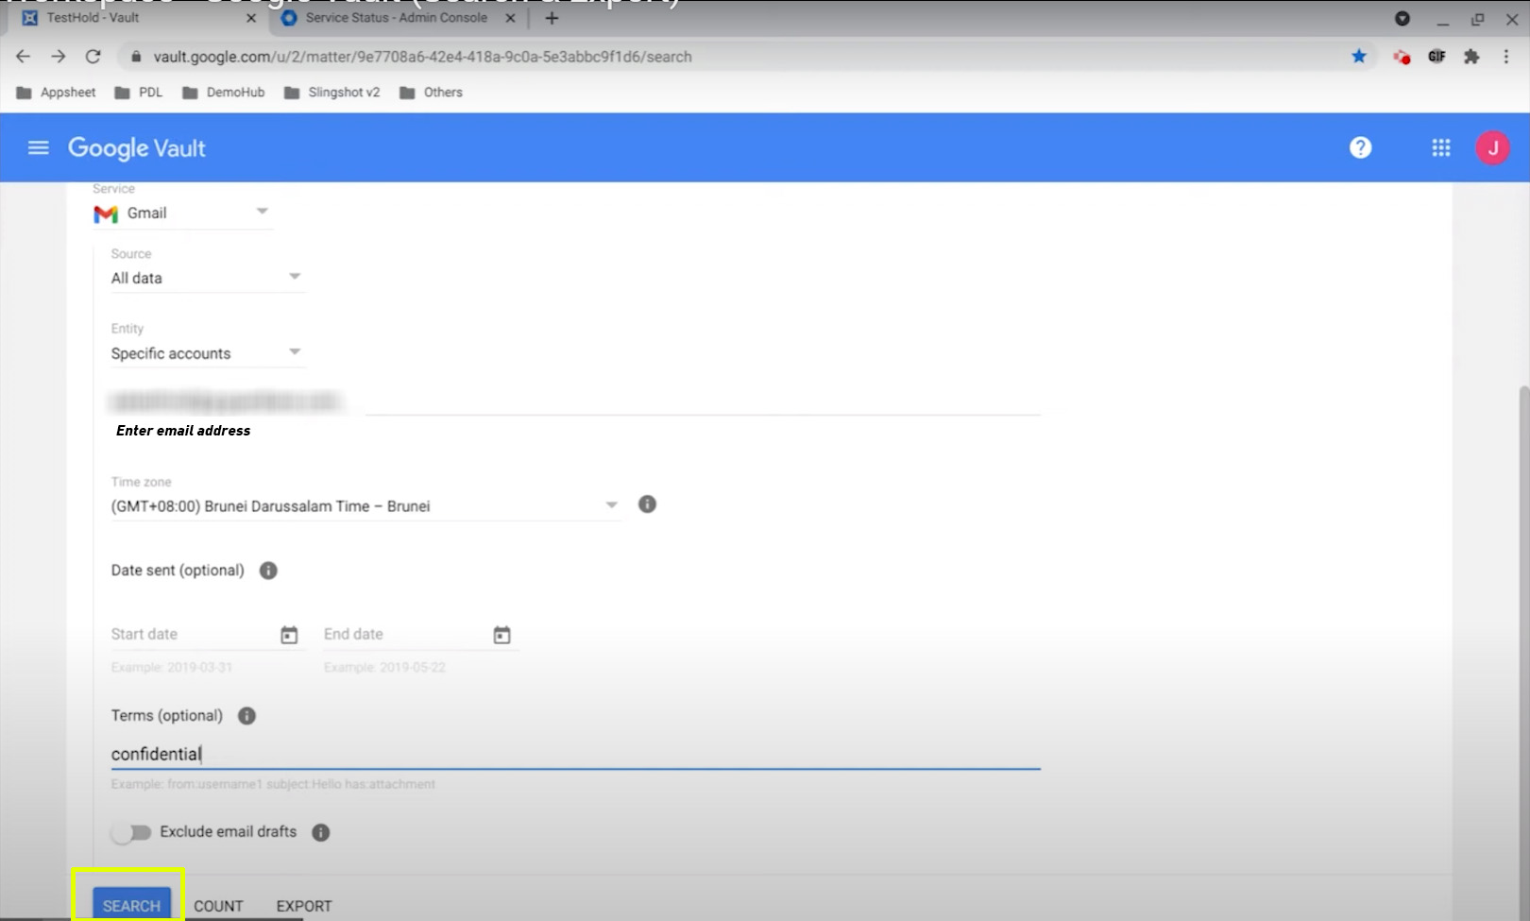This screenshot has height=921, width=1530.
Task: Click the browser address bar URL
Action: pos(422,57)
